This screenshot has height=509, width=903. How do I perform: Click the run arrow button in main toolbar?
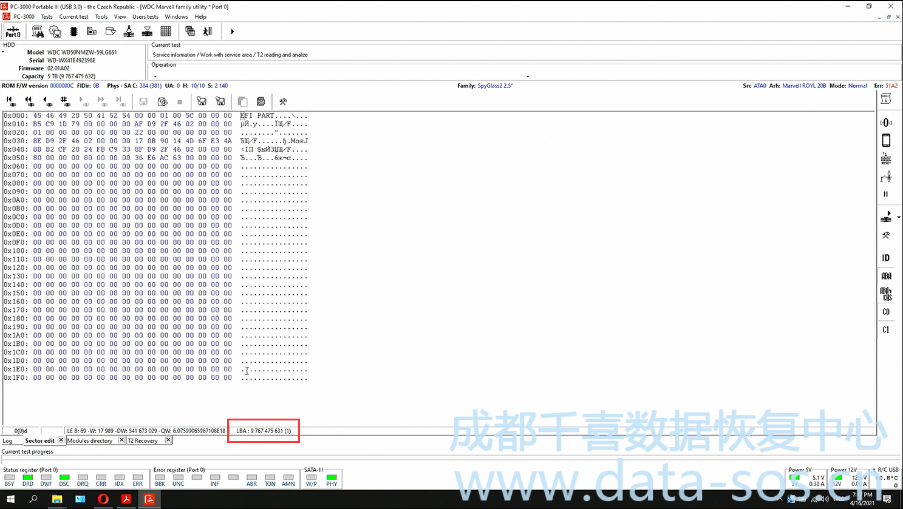click(232, 32)
